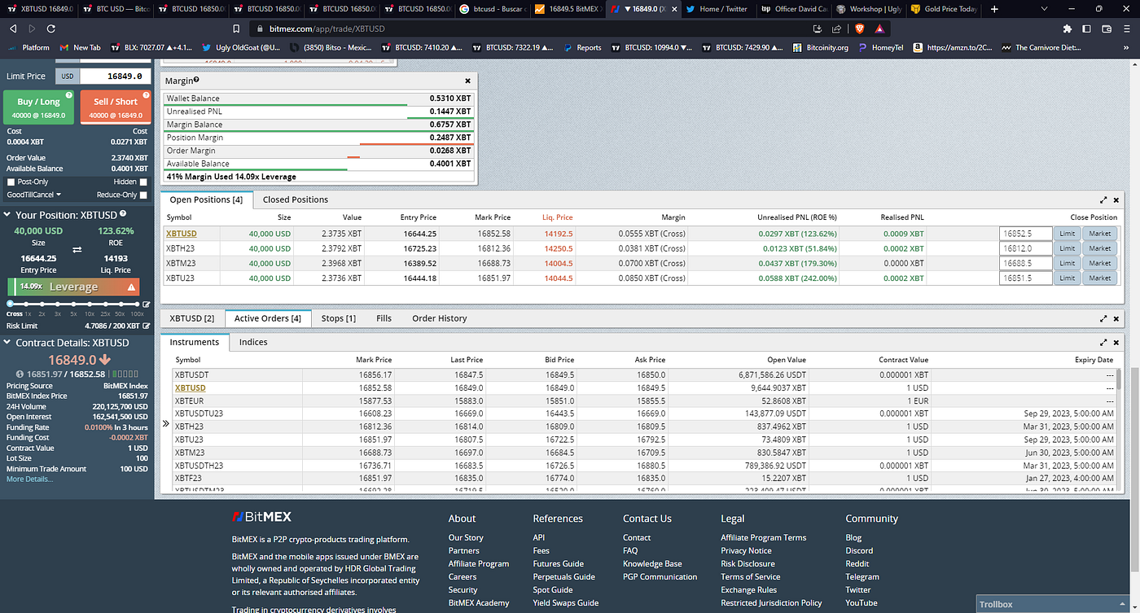
Task: Switch to Gold Price Today browser tab
Action: tap(945, 9)
